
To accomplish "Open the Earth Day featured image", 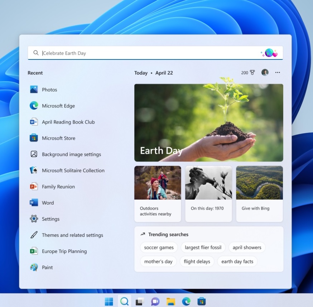I will click(x=208, y=123).
